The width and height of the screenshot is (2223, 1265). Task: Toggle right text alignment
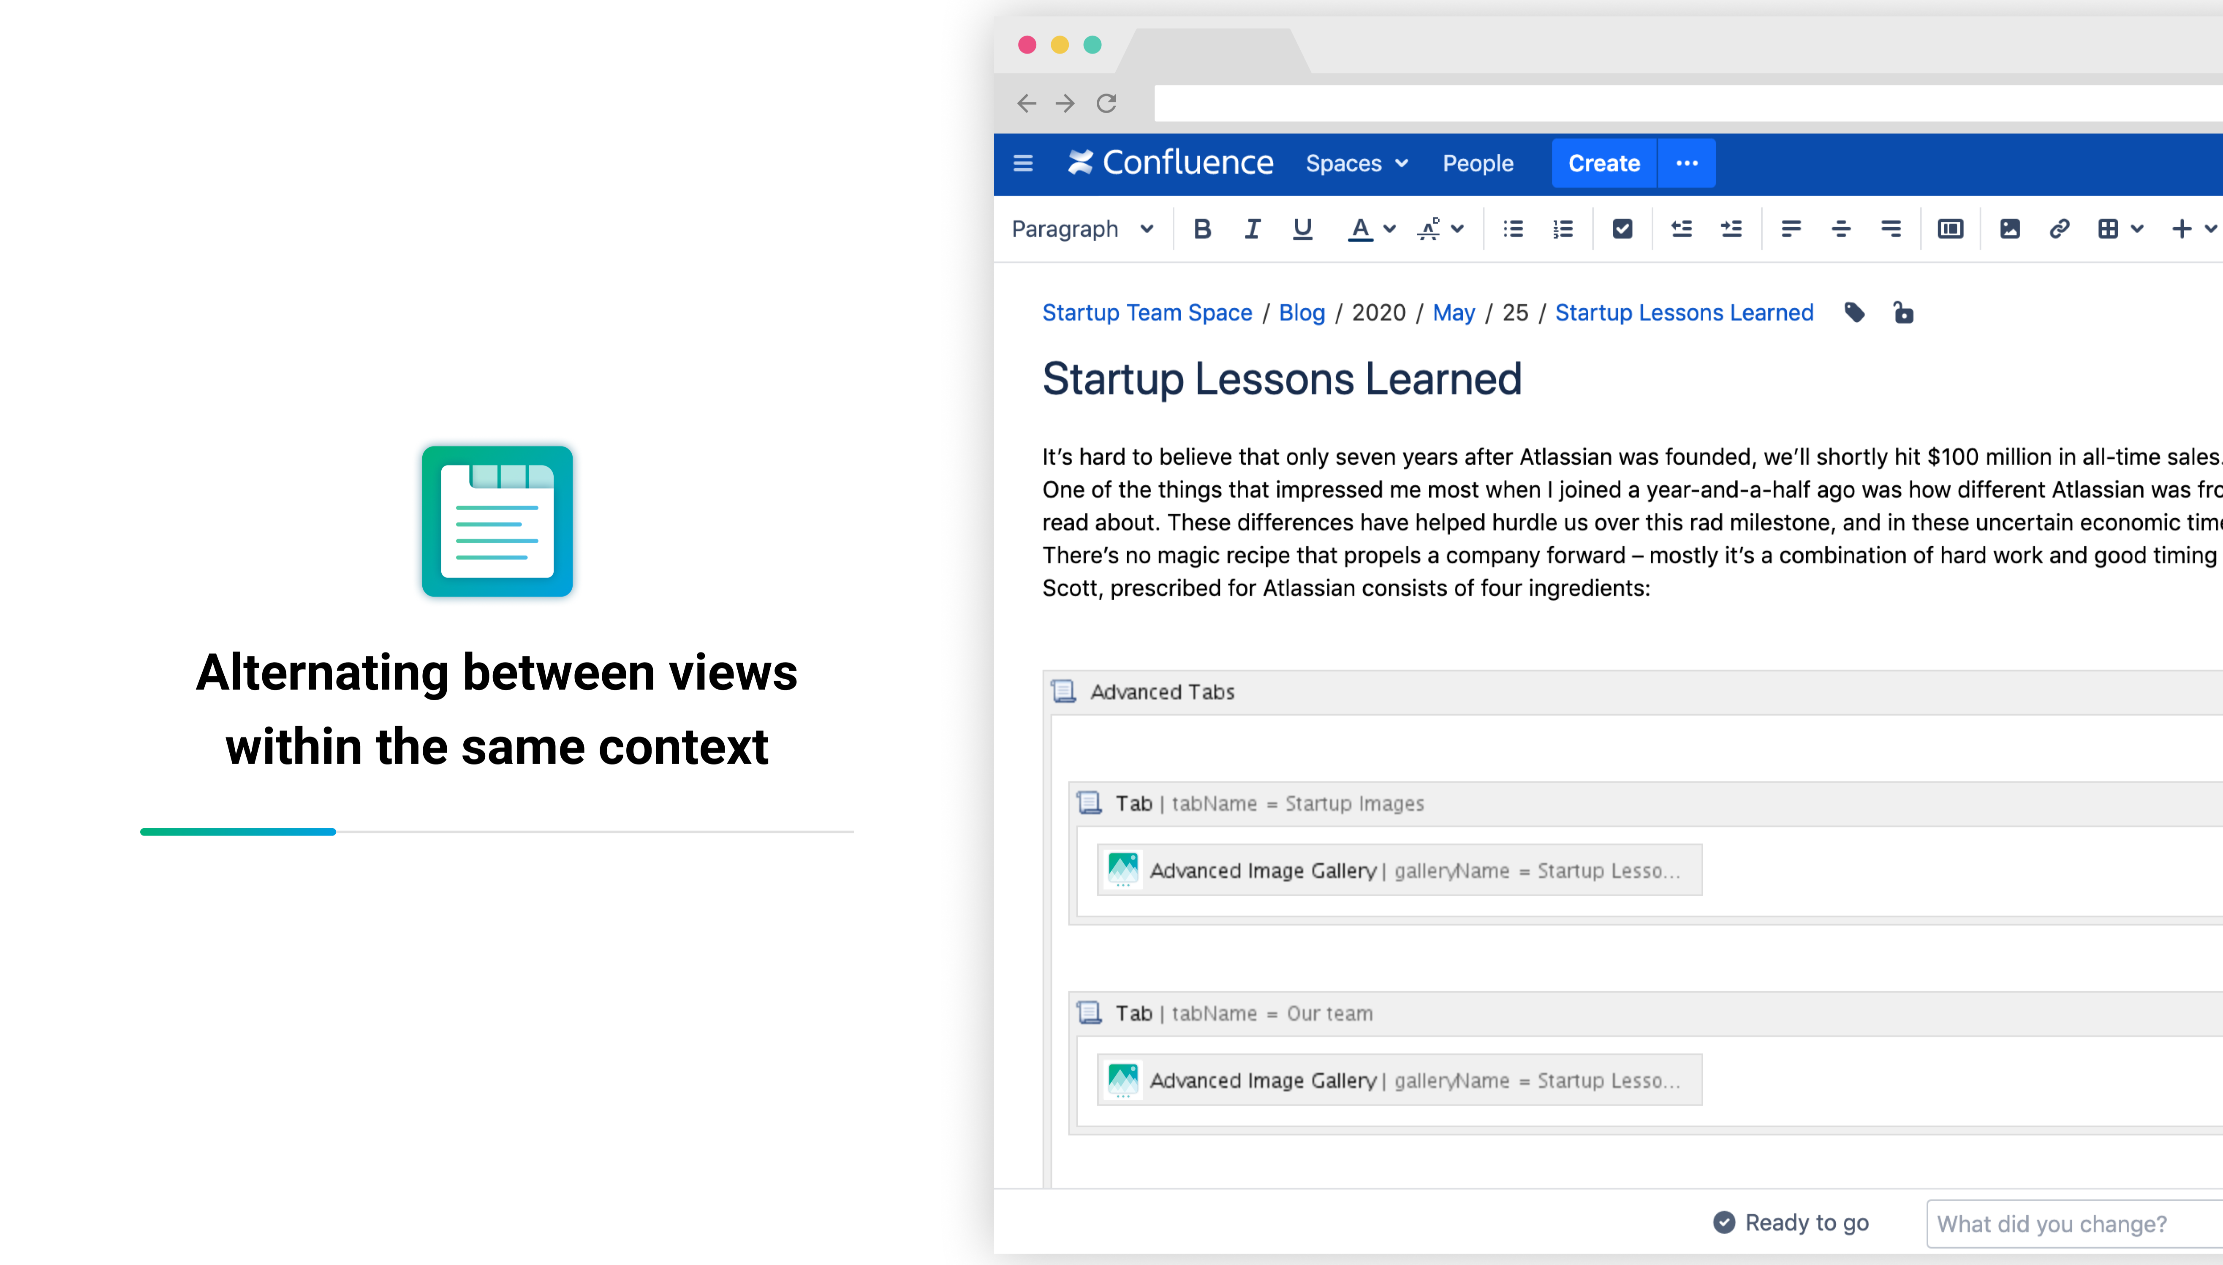(1889, 229)
